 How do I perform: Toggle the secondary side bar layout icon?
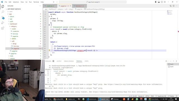coord(162,2)
